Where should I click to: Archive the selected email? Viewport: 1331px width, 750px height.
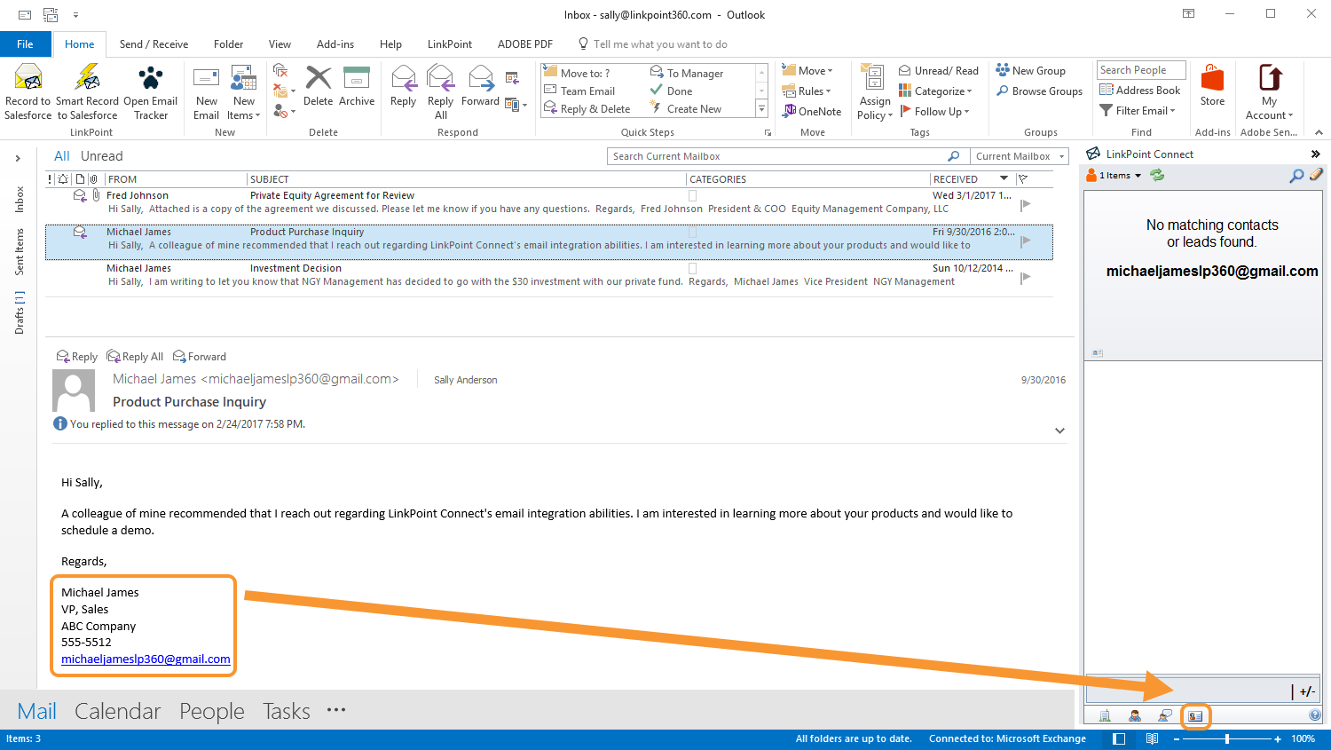(357, 86)
